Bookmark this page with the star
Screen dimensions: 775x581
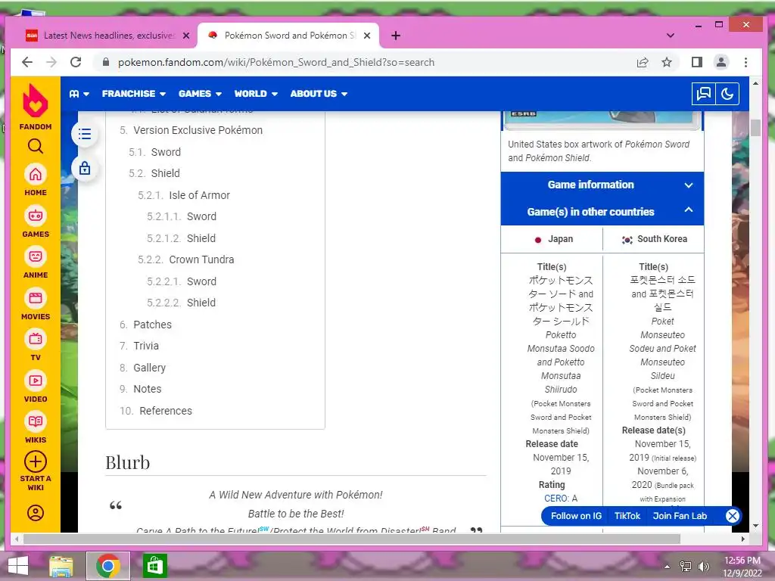coord(667,62)
